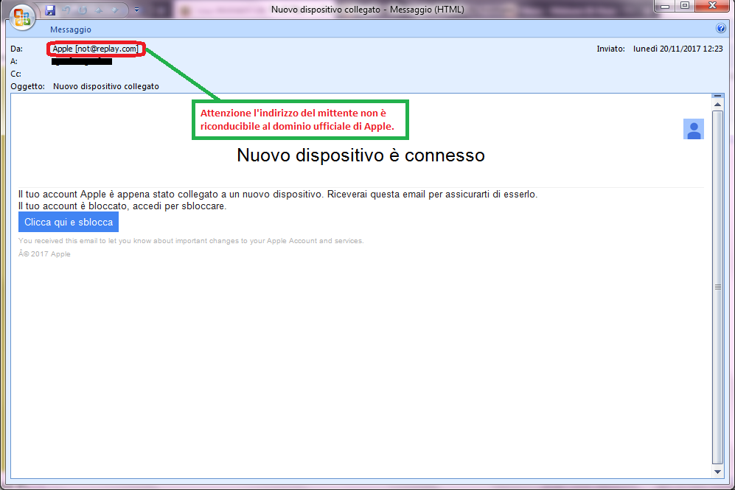Click the 'Clicca qui e sblocca' button

point(69,222)
